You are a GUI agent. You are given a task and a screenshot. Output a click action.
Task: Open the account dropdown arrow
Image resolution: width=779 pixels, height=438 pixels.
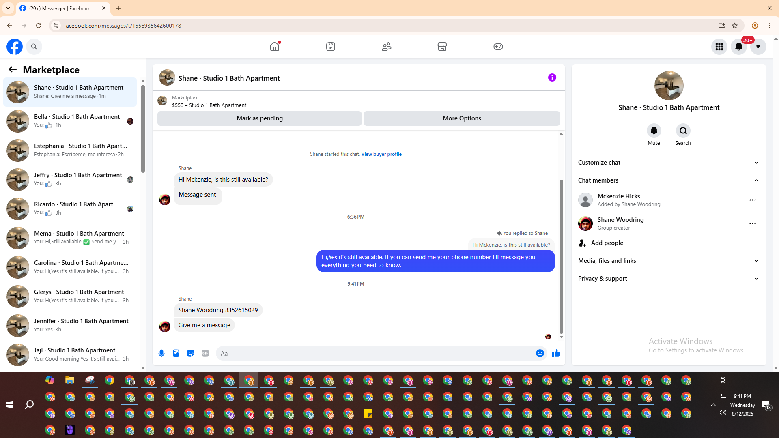coord(758,47)
